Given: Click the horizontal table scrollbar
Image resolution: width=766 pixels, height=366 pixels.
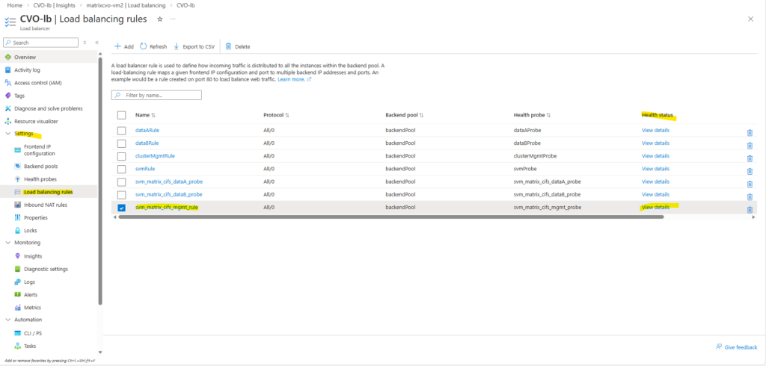Looking at the screenshot, I should (390, 217).
